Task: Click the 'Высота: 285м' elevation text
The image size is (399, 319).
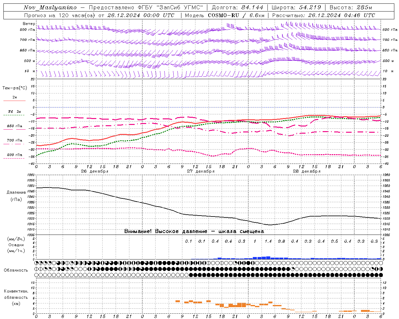Action: tap(351, 7)
